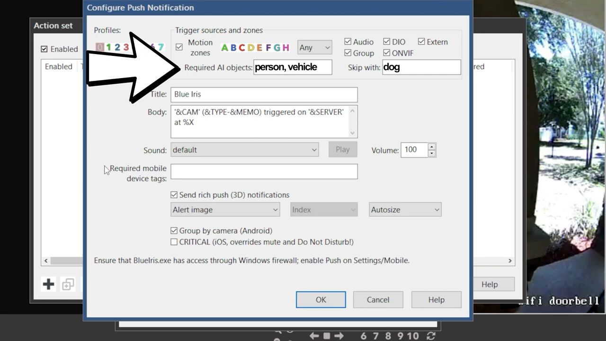
Task: Click the left arrow in bottom bar
Action: click(314, 336)
